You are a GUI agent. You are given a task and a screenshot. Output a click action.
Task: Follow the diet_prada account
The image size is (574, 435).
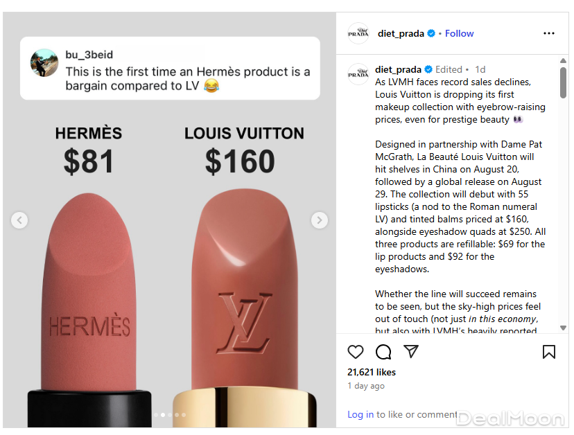coord(460,33)
